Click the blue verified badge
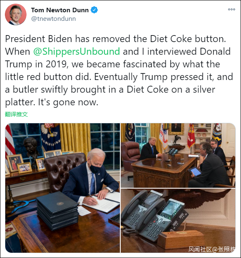The width and height of the screenshot is (241, 258). tap(94, 10)
